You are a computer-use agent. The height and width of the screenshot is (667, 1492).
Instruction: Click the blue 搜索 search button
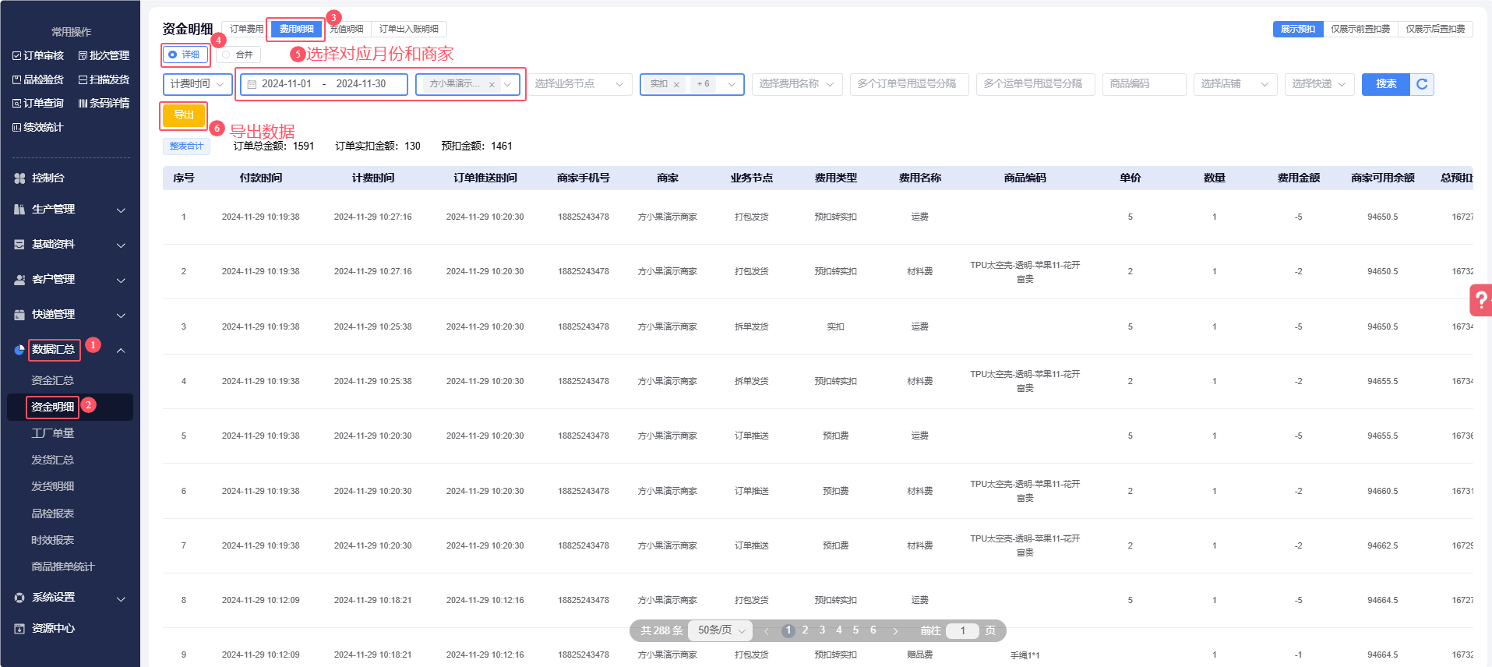(1385, 84)
